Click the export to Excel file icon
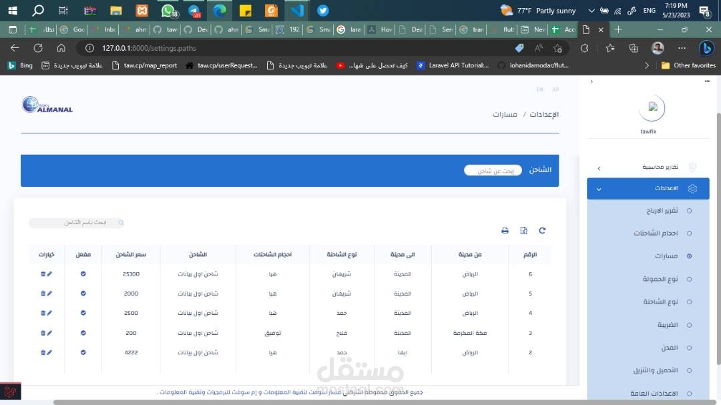Viewport: 721px width, 405px height. (524, 231)
